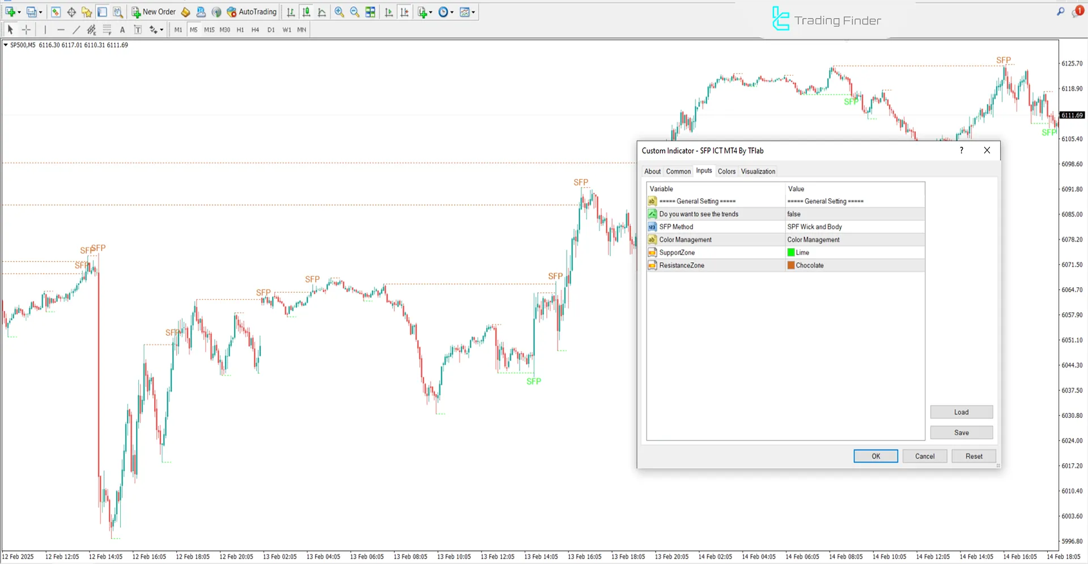Click the Lime SupportZone color swatch

[791, 253]
